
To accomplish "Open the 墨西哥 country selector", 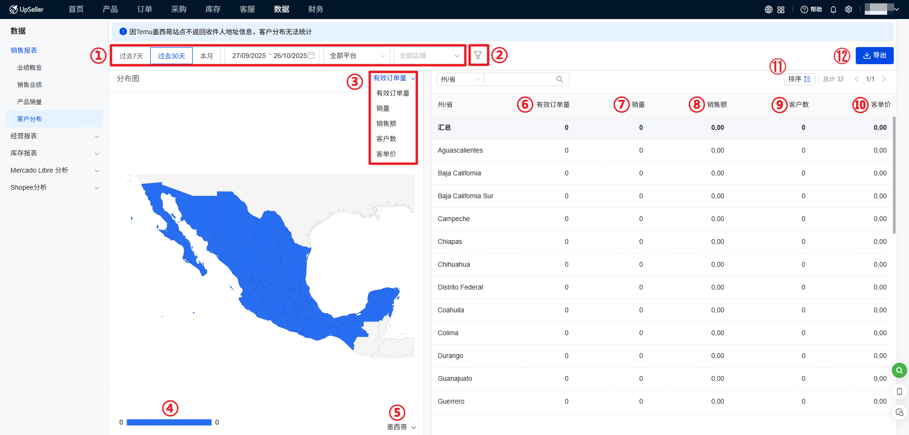I will [401, 427].
